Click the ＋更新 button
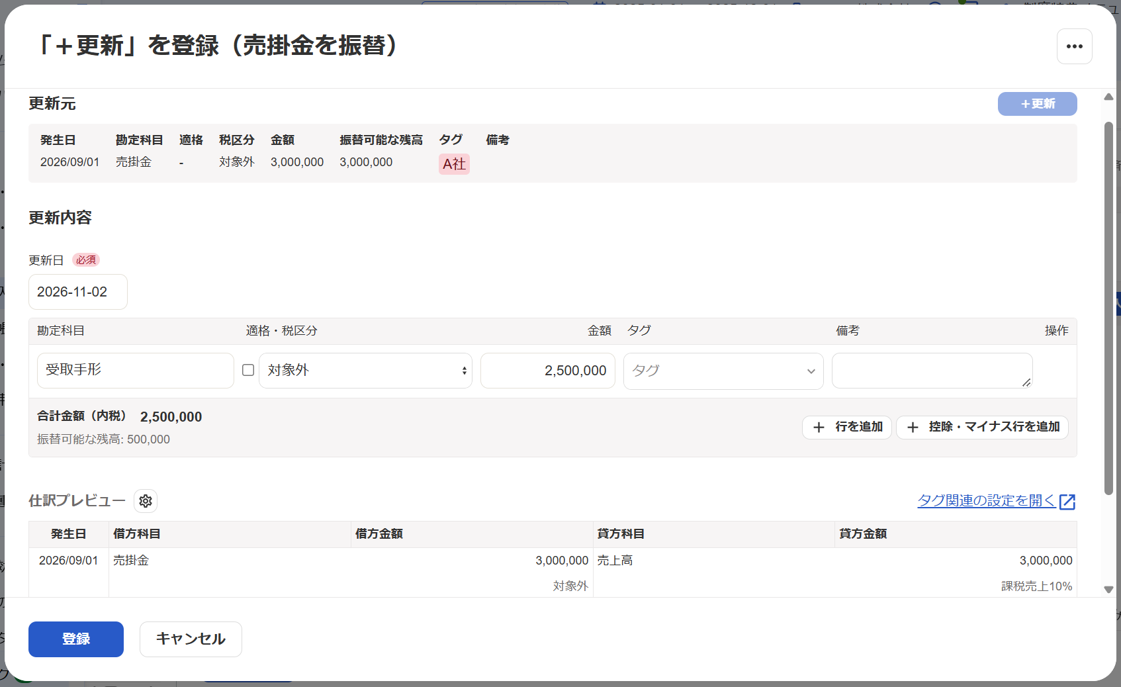The width and height of the screenshot is (1121, 687). (1037, 104)
